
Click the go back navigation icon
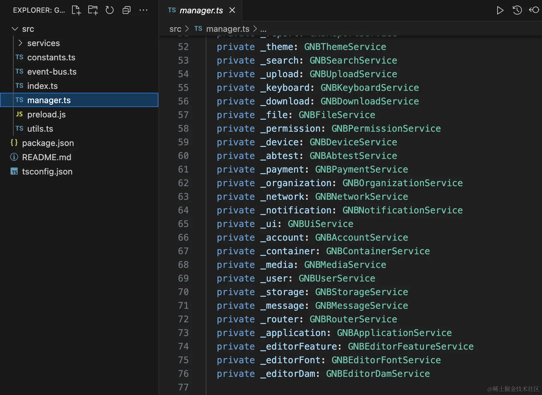tap(534, 10)
